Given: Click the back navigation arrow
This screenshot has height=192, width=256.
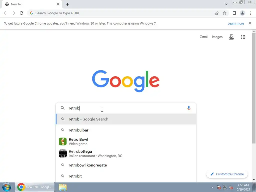Looking at the screenshot, I should (x=5, y=13).
